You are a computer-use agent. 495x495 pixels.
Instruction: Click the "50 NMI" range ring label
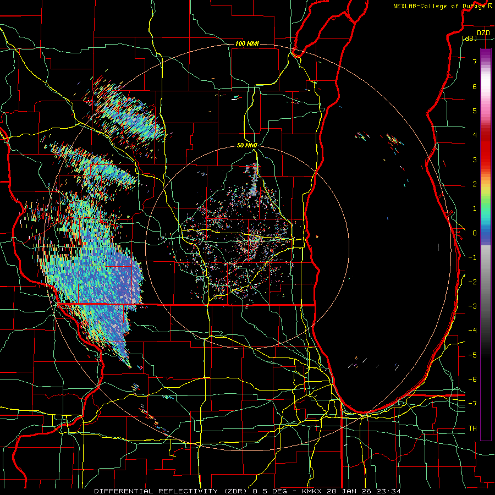tap(247, 146)
